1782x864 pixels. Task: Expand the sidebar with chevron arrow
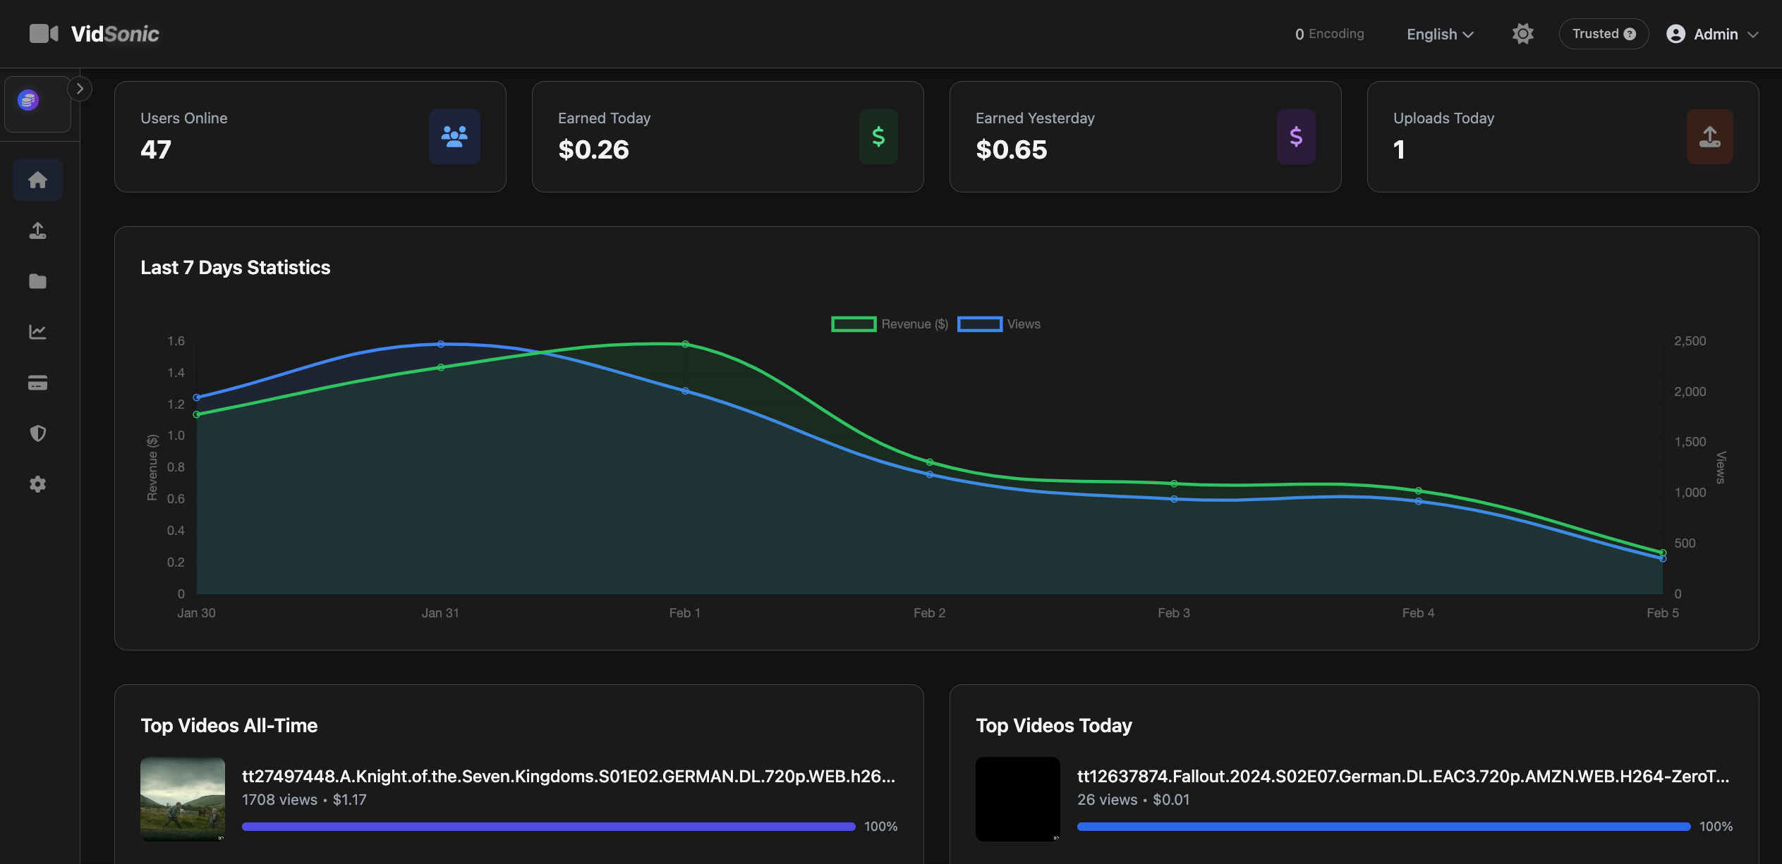pyautogui.click(x=80, y=89)
